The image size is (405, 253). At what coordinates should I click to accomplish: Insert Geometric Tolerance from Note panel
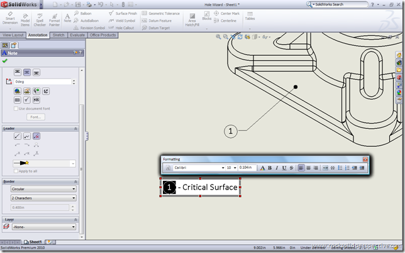pos(18,100)
